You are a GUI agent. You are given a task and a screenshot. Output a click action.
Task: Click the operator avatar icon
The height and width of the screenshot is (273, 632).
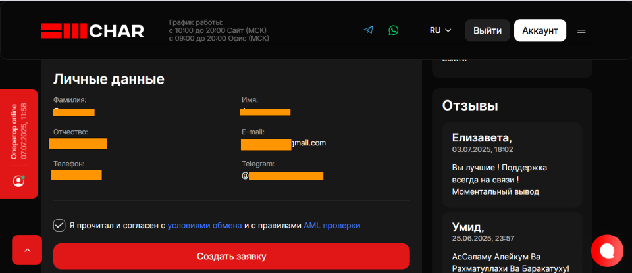click(x=18, y=181)
